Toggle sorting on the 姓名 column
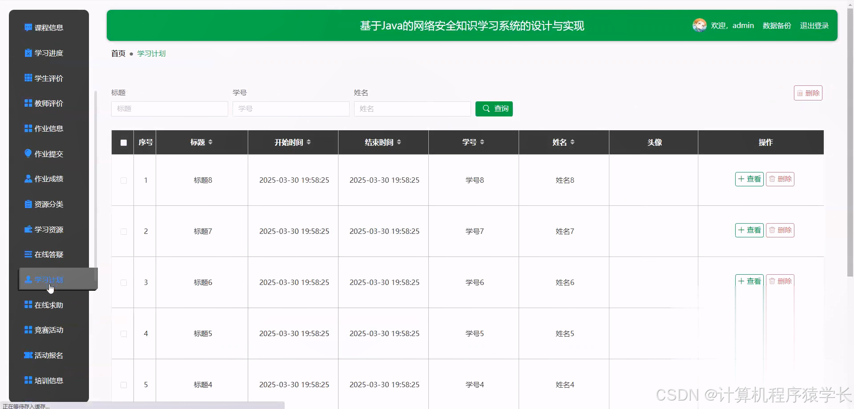The height and width of the screenshot is (409, 854). tap(563, 142)
